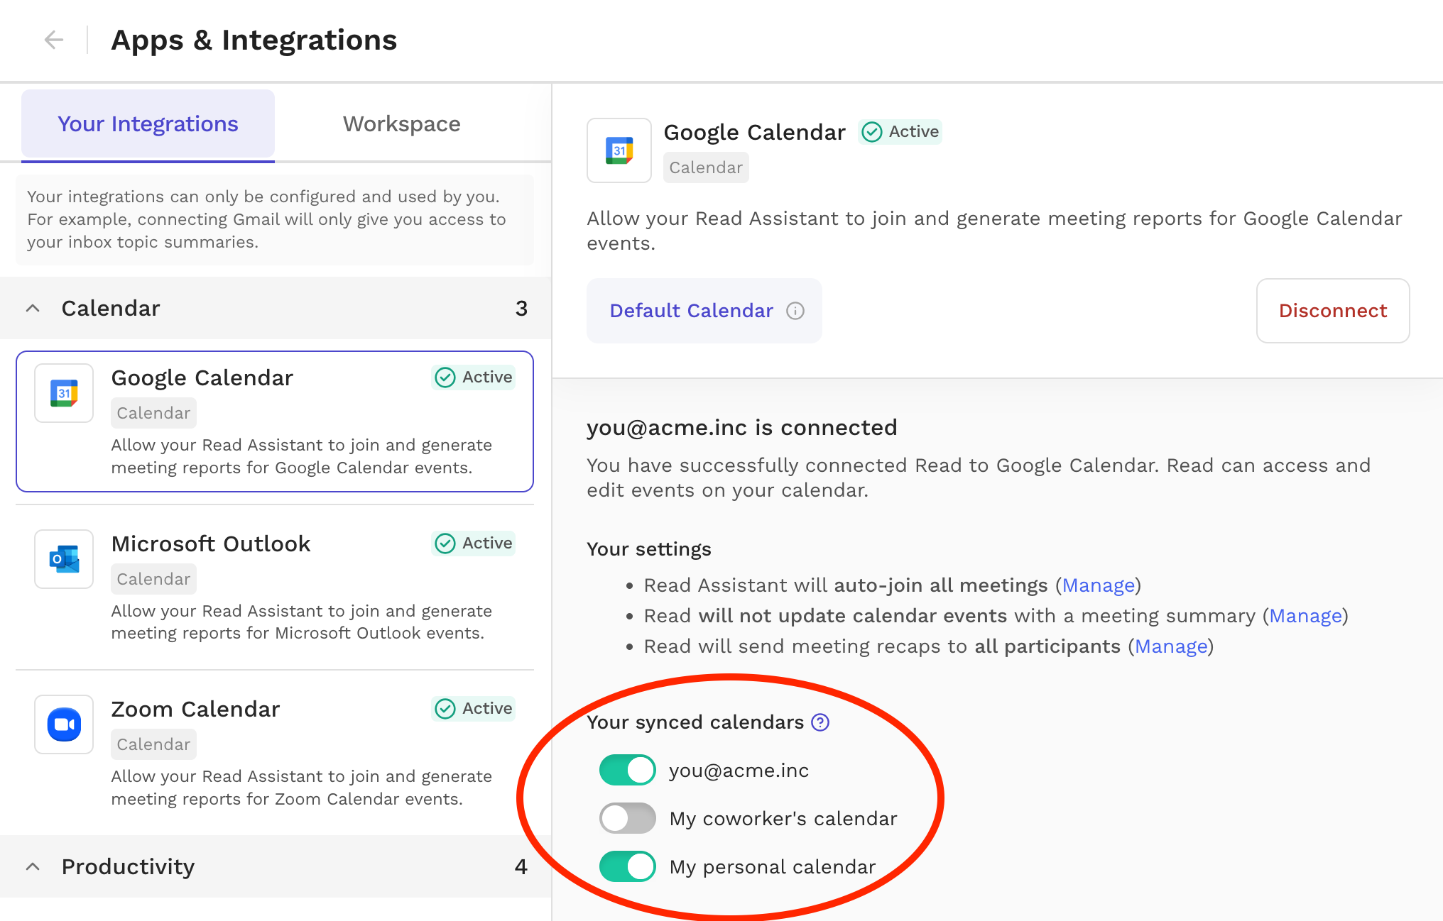The height and width of the screenshot is (921, 1443).
Task: Click the Apps & Integrations title
Action: [254, 40]
